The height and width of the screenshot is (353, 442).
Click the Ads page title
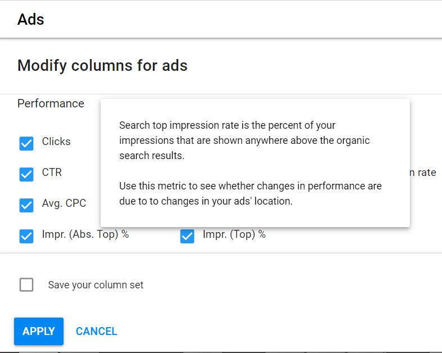(x=31, y=20)
